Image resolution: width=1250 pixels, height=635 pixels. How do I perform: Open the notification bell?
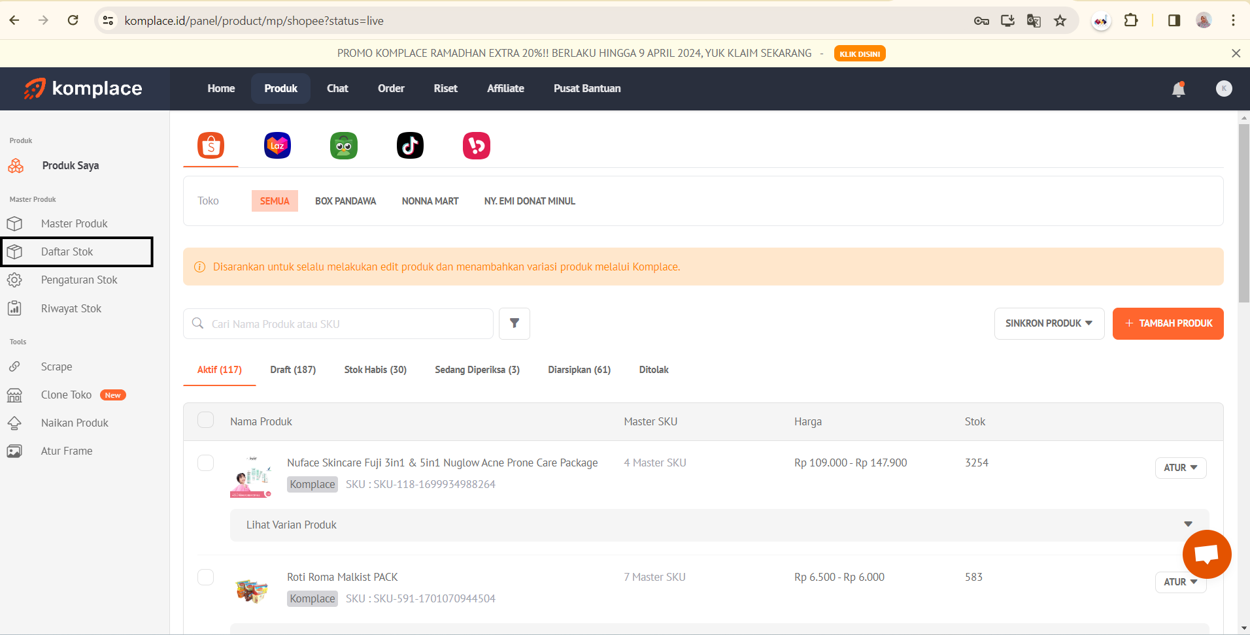tap(1178, 89)
